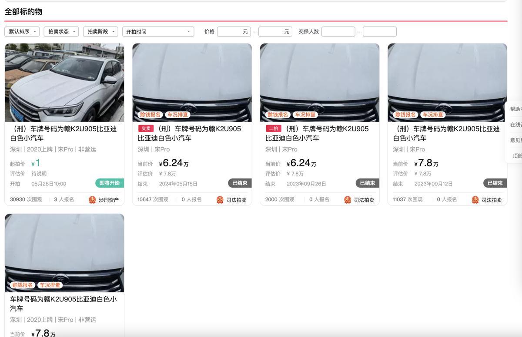
Task: Click the 05月28日10:00 start time
Action: click(x=49, y=184)
